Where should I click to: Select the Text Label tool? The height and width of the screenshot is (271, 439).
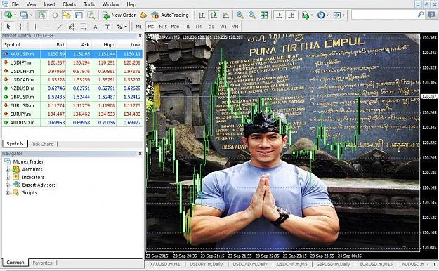tap(107, 27)
